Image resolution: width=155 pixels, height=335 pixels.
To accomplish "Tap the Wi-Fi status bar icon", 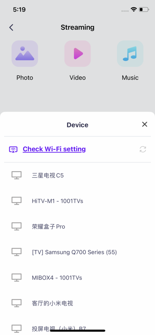I will click(x=134, y=9).
